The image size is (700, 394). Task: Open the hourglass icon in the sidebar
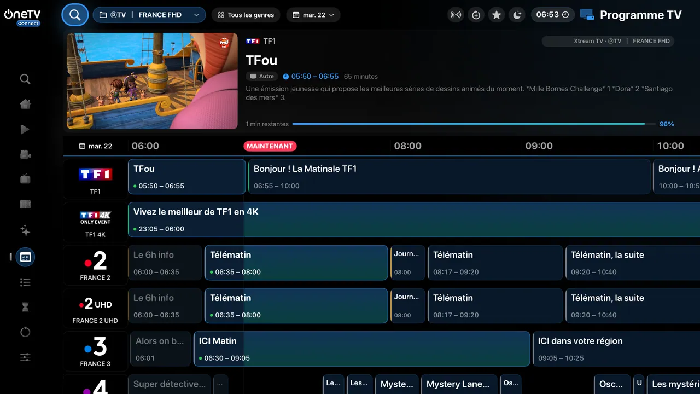(x=25, y=307)
